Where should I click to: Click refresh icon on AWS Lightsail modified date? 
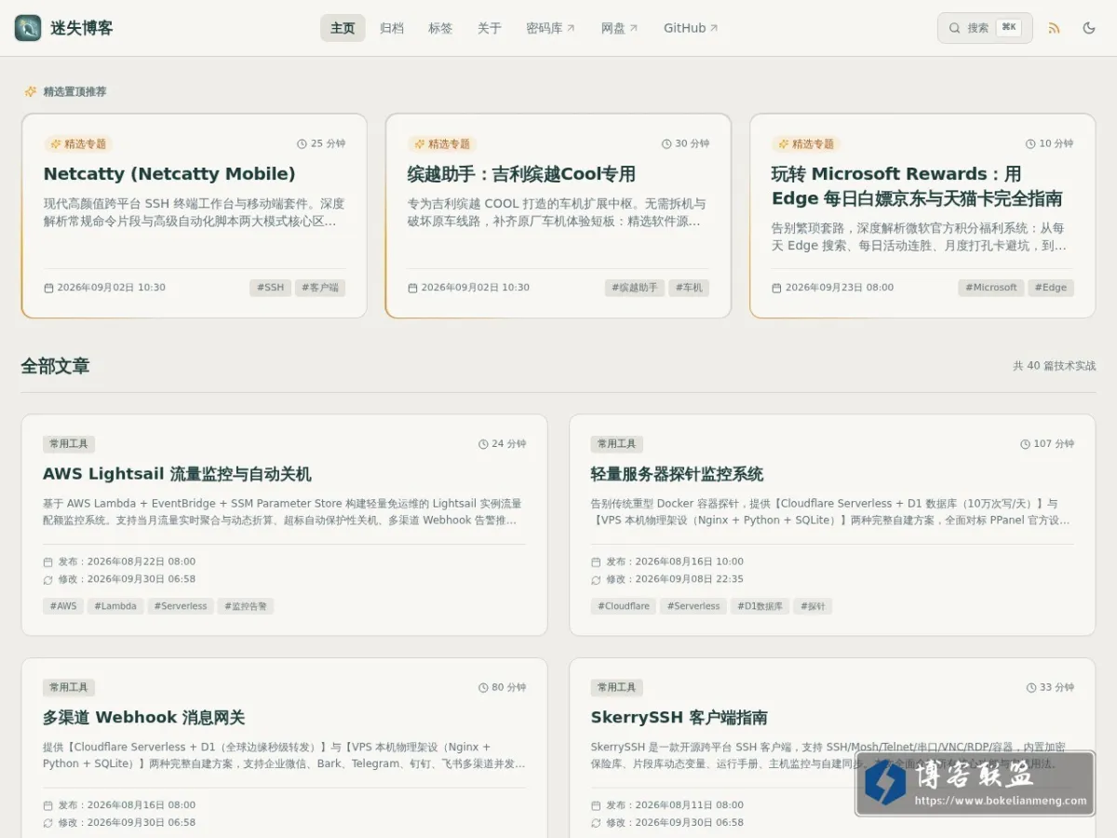(47, 579)
